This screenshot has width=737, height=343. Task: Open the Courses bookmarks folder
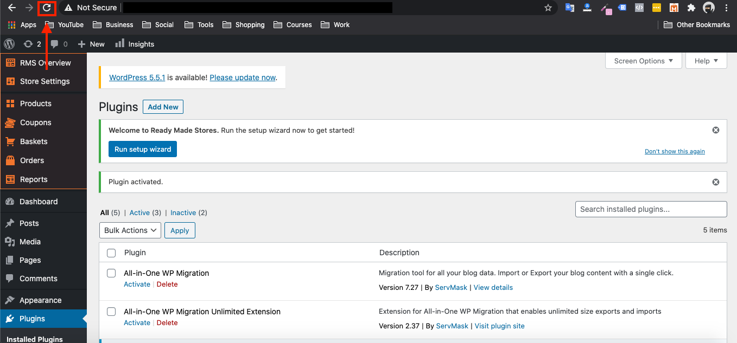point(293,25)
